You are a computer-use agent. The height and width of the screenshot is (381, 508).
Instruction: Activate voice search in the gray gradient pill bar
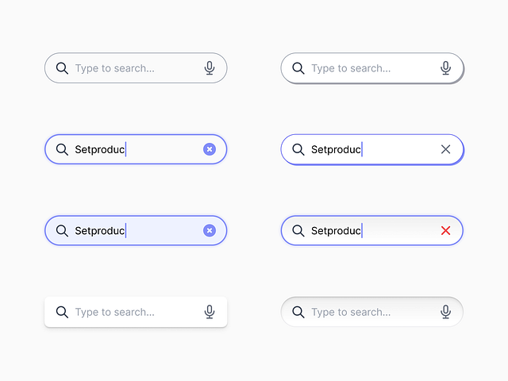tap(446, 312)
